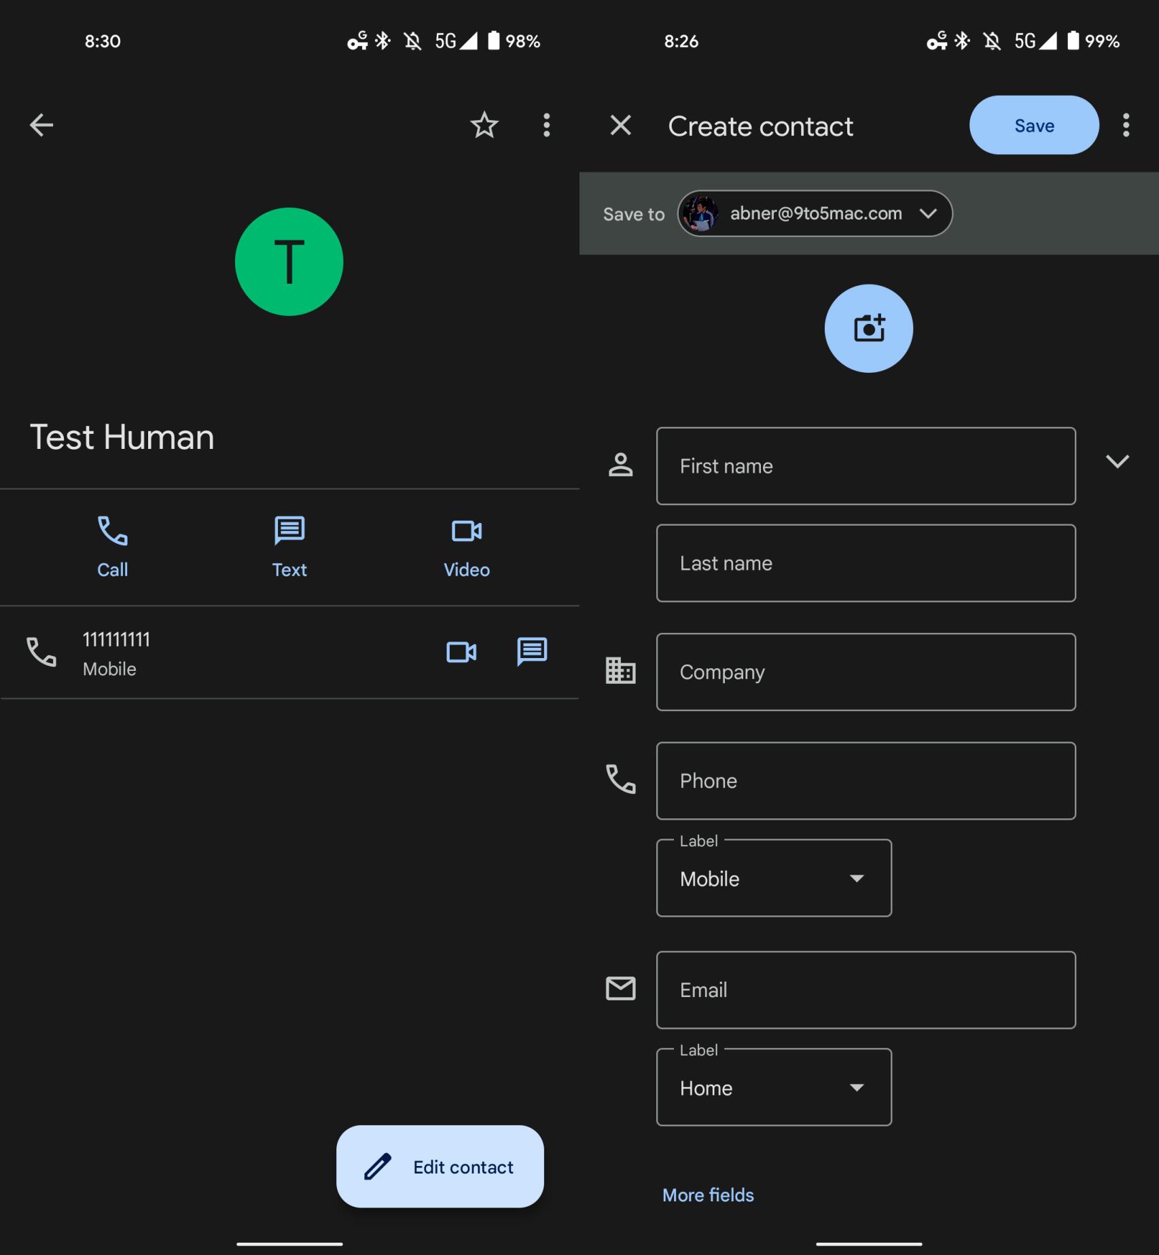
Task: Focus the Email field
Action: coord(866,989)
